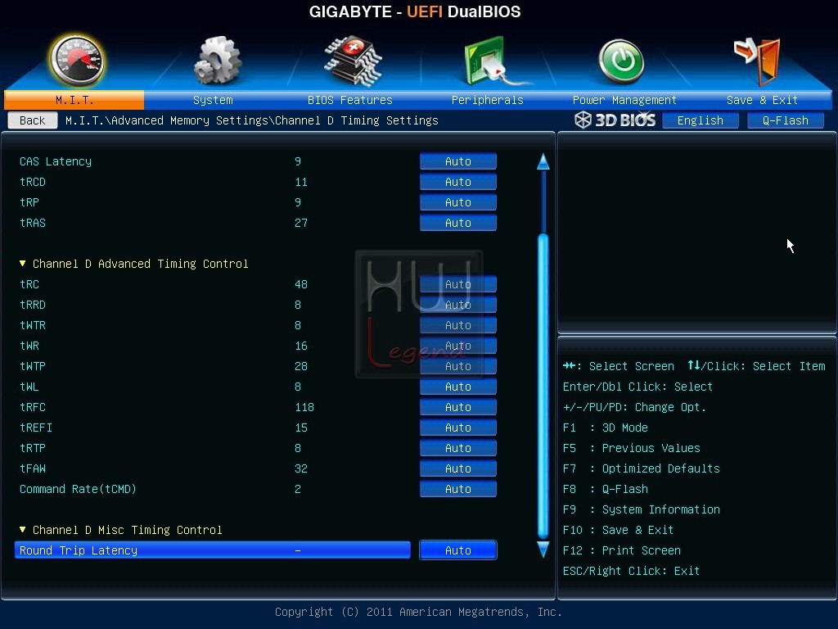Select the tWTR setting label
Image resolution: width=838 pixels, height=629 pixels.
[x=33, y=325]
